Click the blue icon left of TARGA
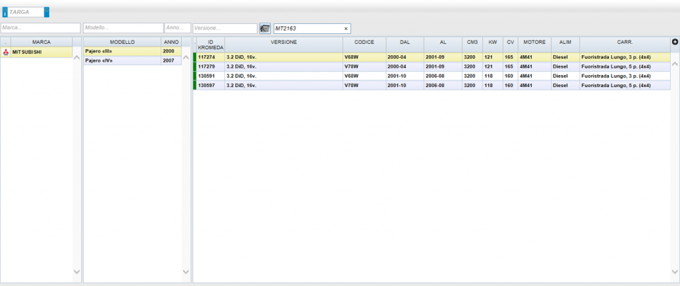This screenshot has height=286, width=680. (x=5, y=12)
